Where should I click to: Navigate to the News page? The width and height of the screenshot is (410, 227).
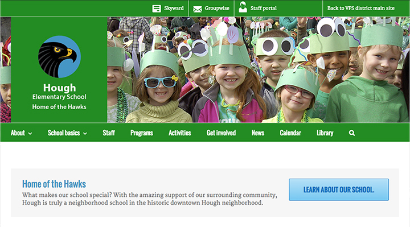[x=258, y=133]
